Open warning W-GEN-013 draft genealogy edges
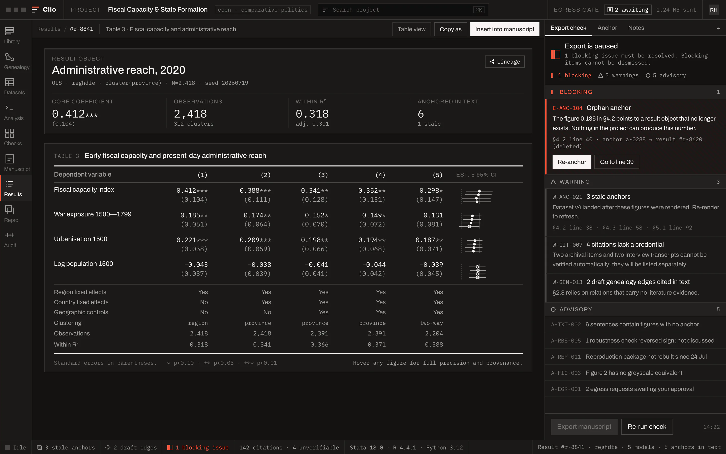The height and width of the screenshot is (454, 726). point(636,287)
